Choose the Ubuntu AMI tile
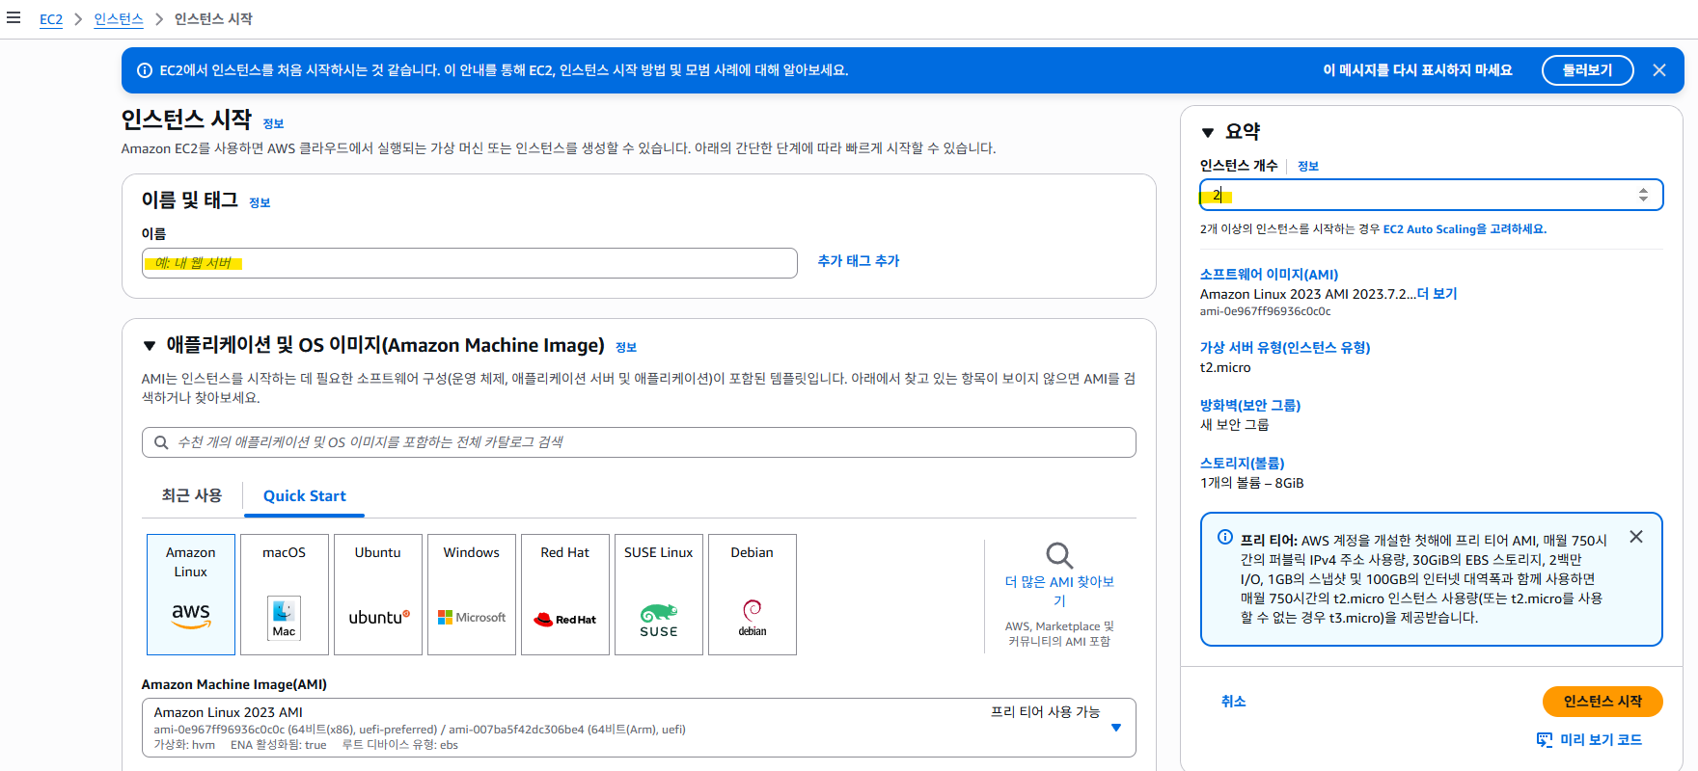Viewport: 1698px width, 771px height. click(x=378, y=595)
